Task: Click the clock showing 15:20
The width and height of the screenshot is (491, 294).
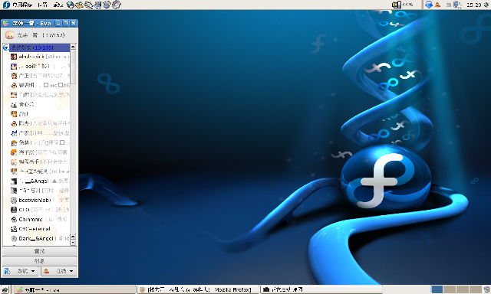Action: [x=473, y=5]
